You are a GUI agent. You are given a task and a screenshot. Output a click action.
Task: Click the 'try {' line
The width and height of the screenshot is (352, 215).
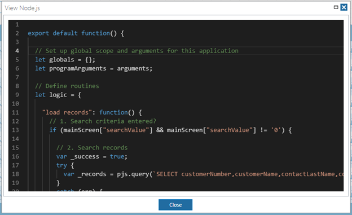65,165
